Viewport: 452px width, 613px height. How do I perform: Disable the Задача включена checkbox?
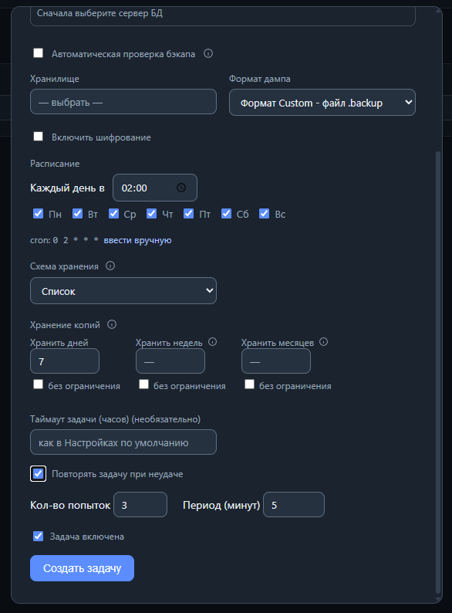click(39, 536)
